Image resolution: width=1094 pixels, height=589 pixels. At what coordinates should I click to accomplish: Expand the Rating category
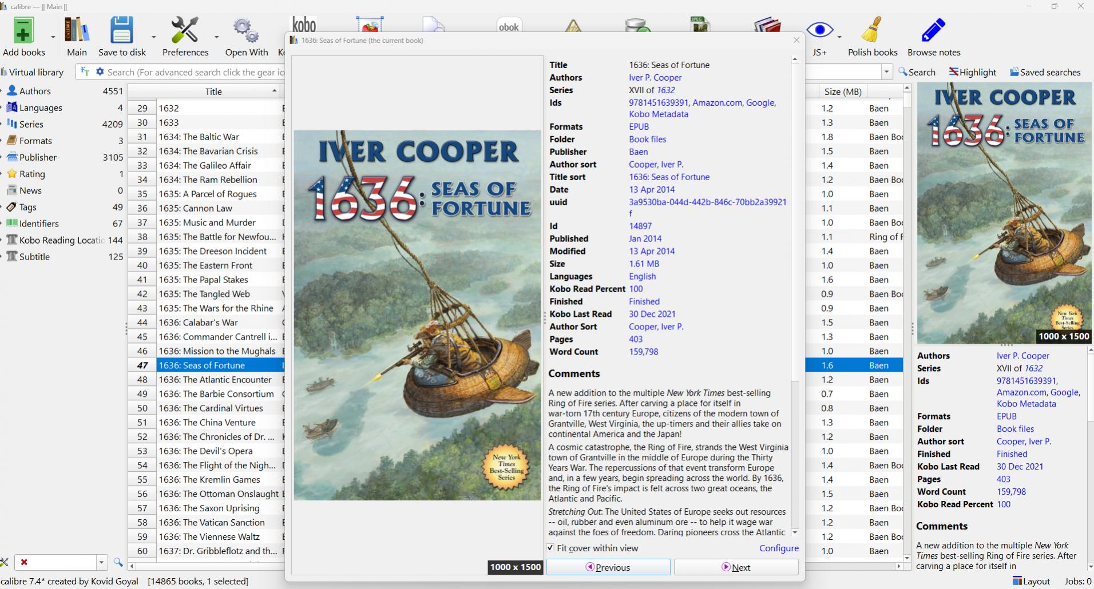(x=2, y=174)
